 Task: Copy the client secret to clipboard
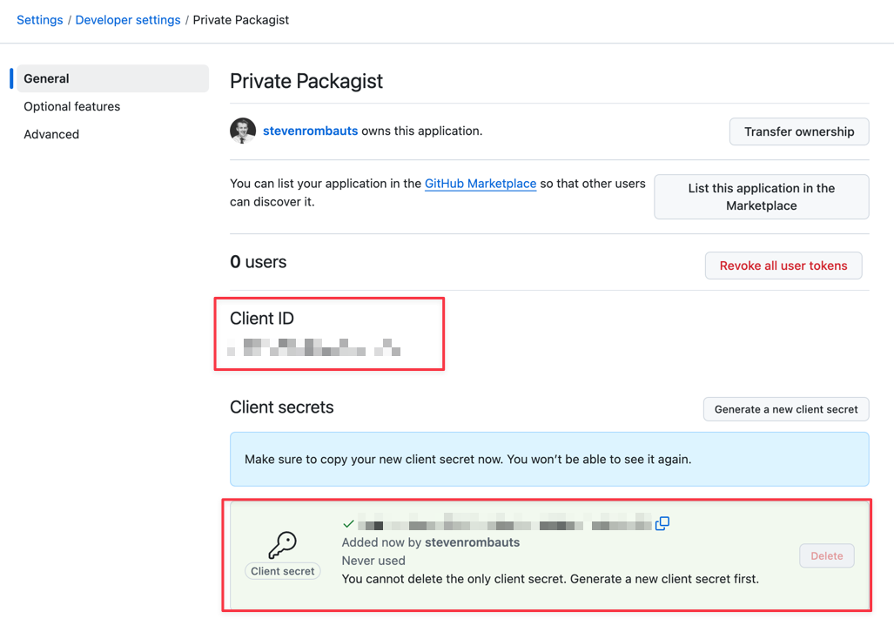[x=662, y=523]
